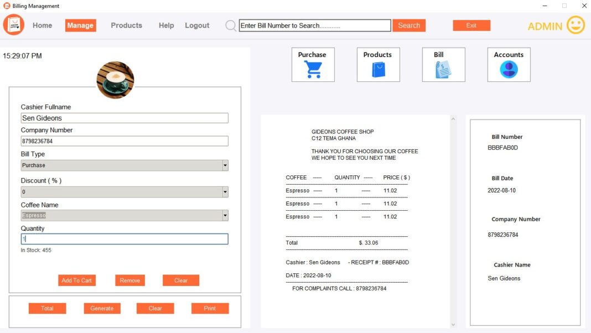Open the Coffee Name dropdown
This screenshot has width=591, height=333.
(x=225, y=215)
